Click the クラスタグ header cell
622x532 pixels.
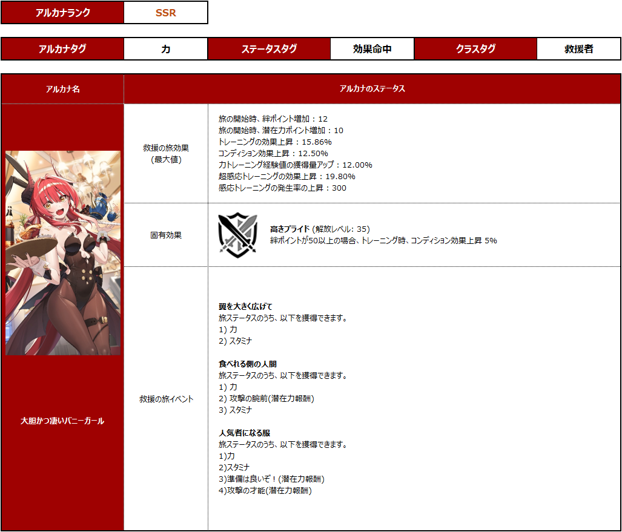point(475,49)
